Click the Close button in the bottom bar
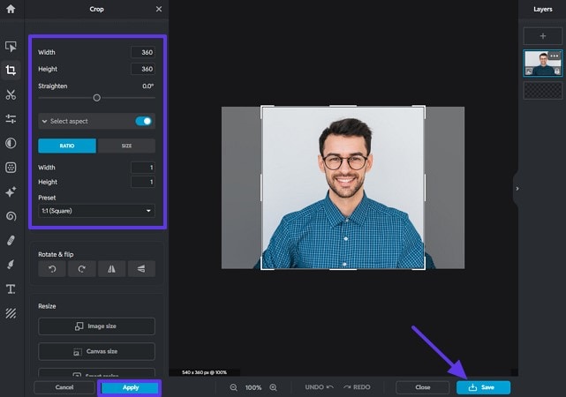Image resolution: width=566 pixels, height=397 pixels. (423, 387)
